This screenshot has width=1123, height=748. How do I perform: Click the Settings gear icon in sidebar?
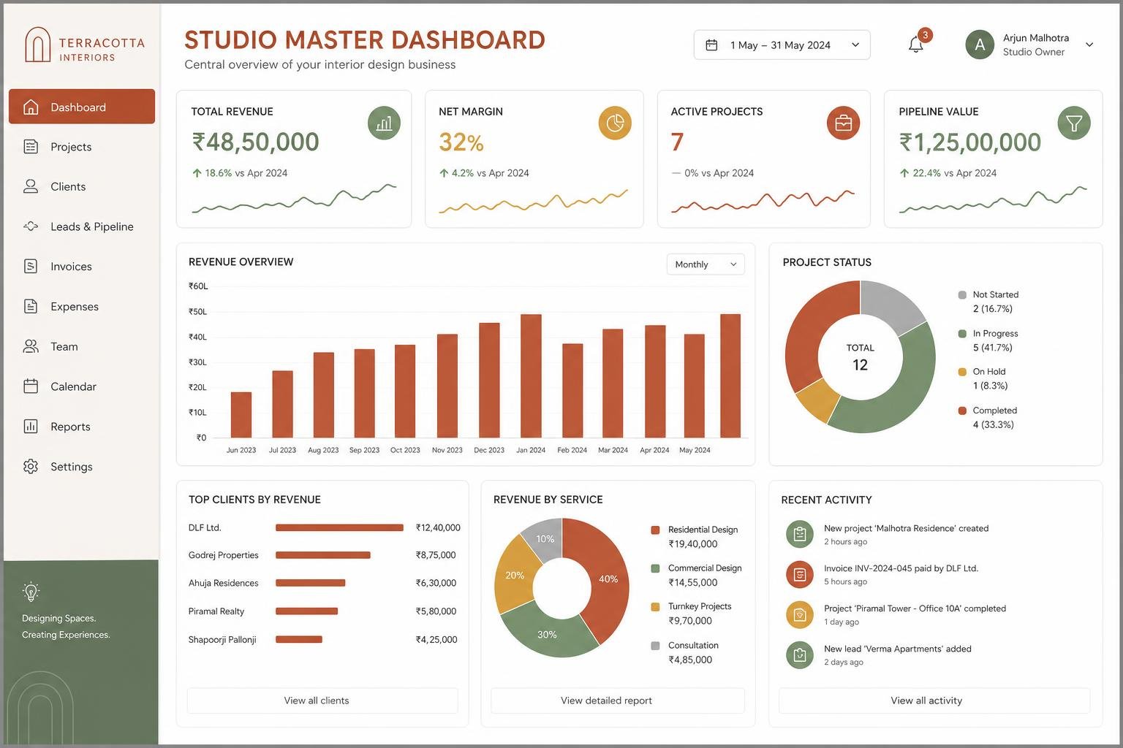[31, 466]
